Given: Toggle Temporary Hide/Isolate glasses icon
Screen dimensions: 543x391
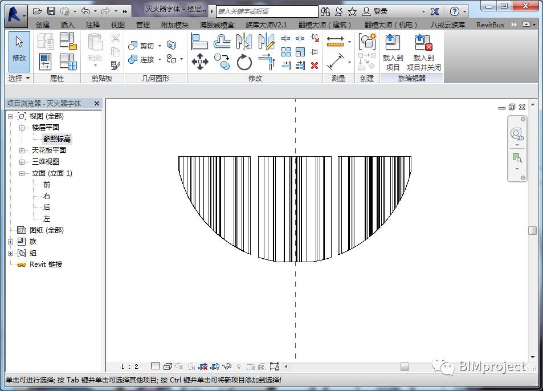Looking at the screenshot, I should (227, 366).
